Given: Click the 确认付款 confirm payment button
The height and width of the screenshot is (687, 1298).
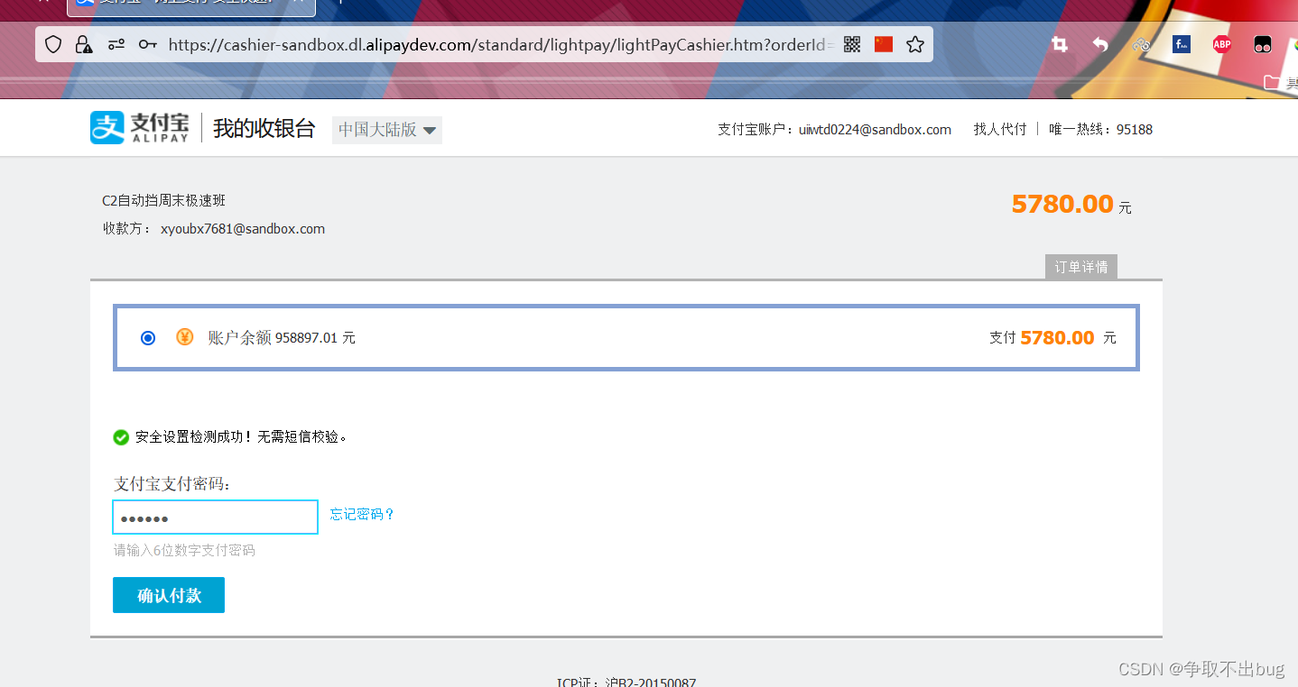Looking at the screenshot, I should pos(169,595).
